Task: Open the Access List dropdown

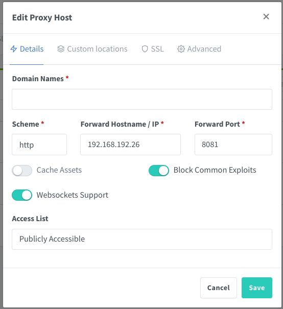Action: (x=142, y=239)
